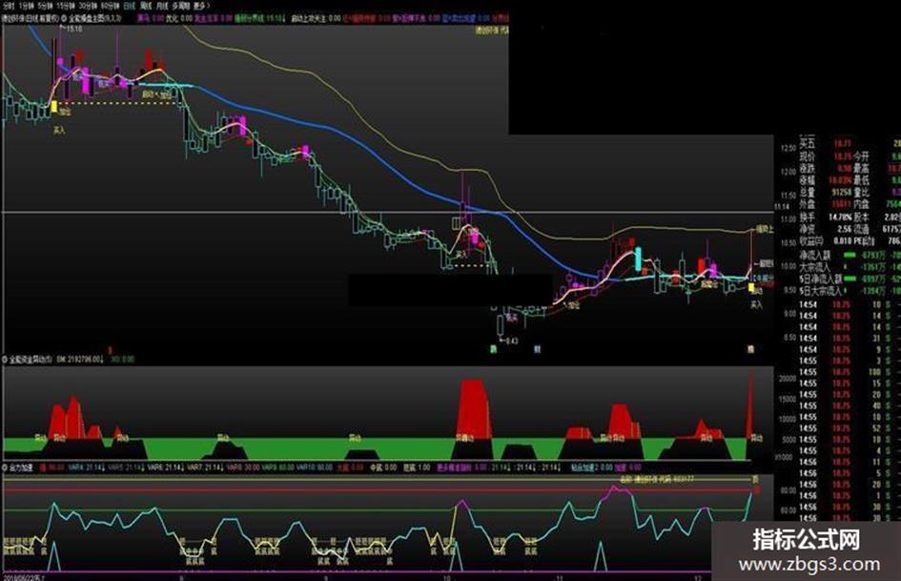Click the 净资 2.56 value
This screenshot has height=581, width=901.
click(x=845, y=229)
